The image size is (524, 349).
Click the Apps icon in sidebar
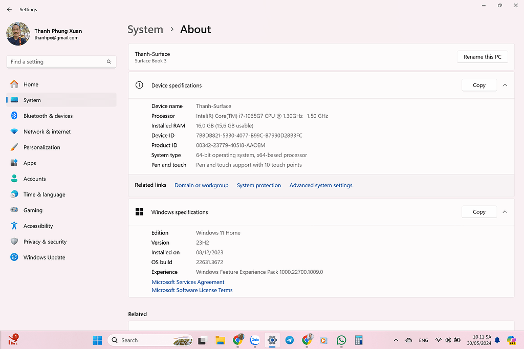(14, 163)
